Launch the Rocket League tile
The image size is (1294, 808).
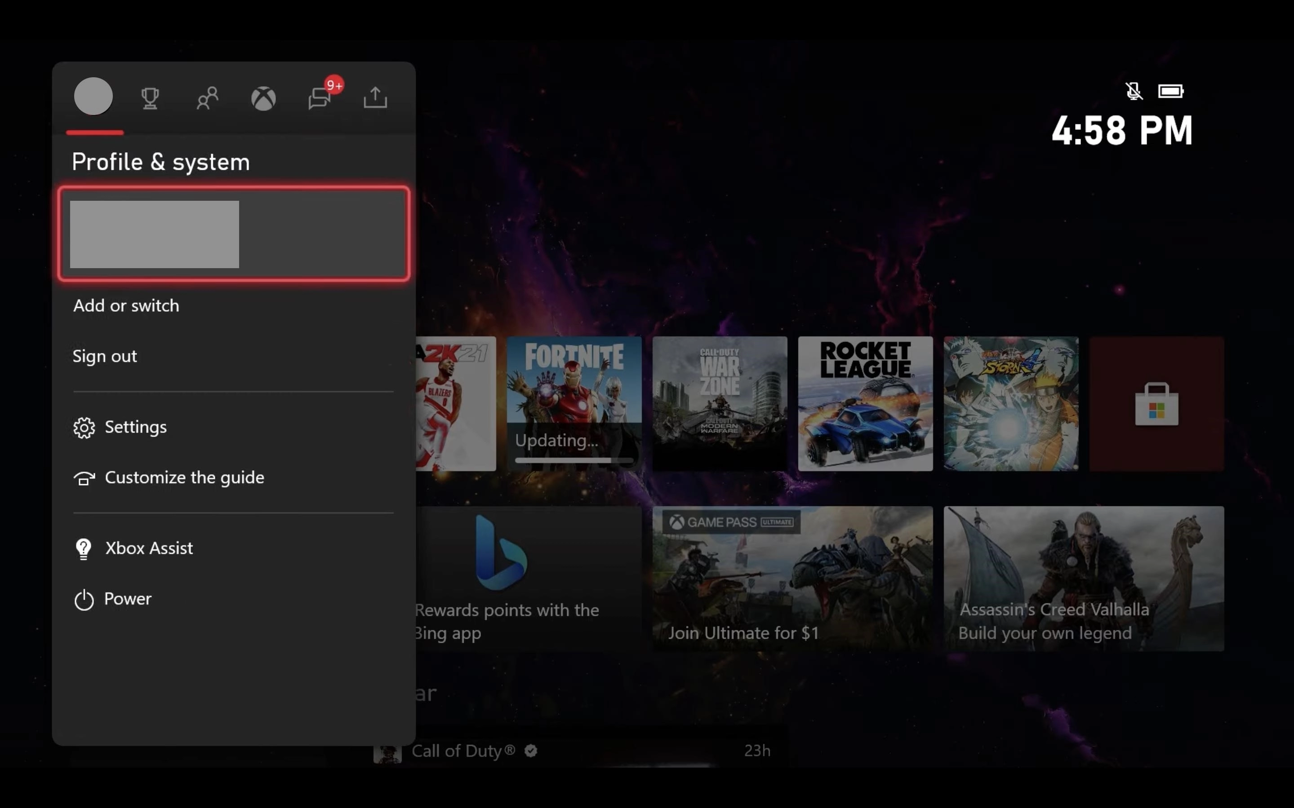tap(865, 404)
